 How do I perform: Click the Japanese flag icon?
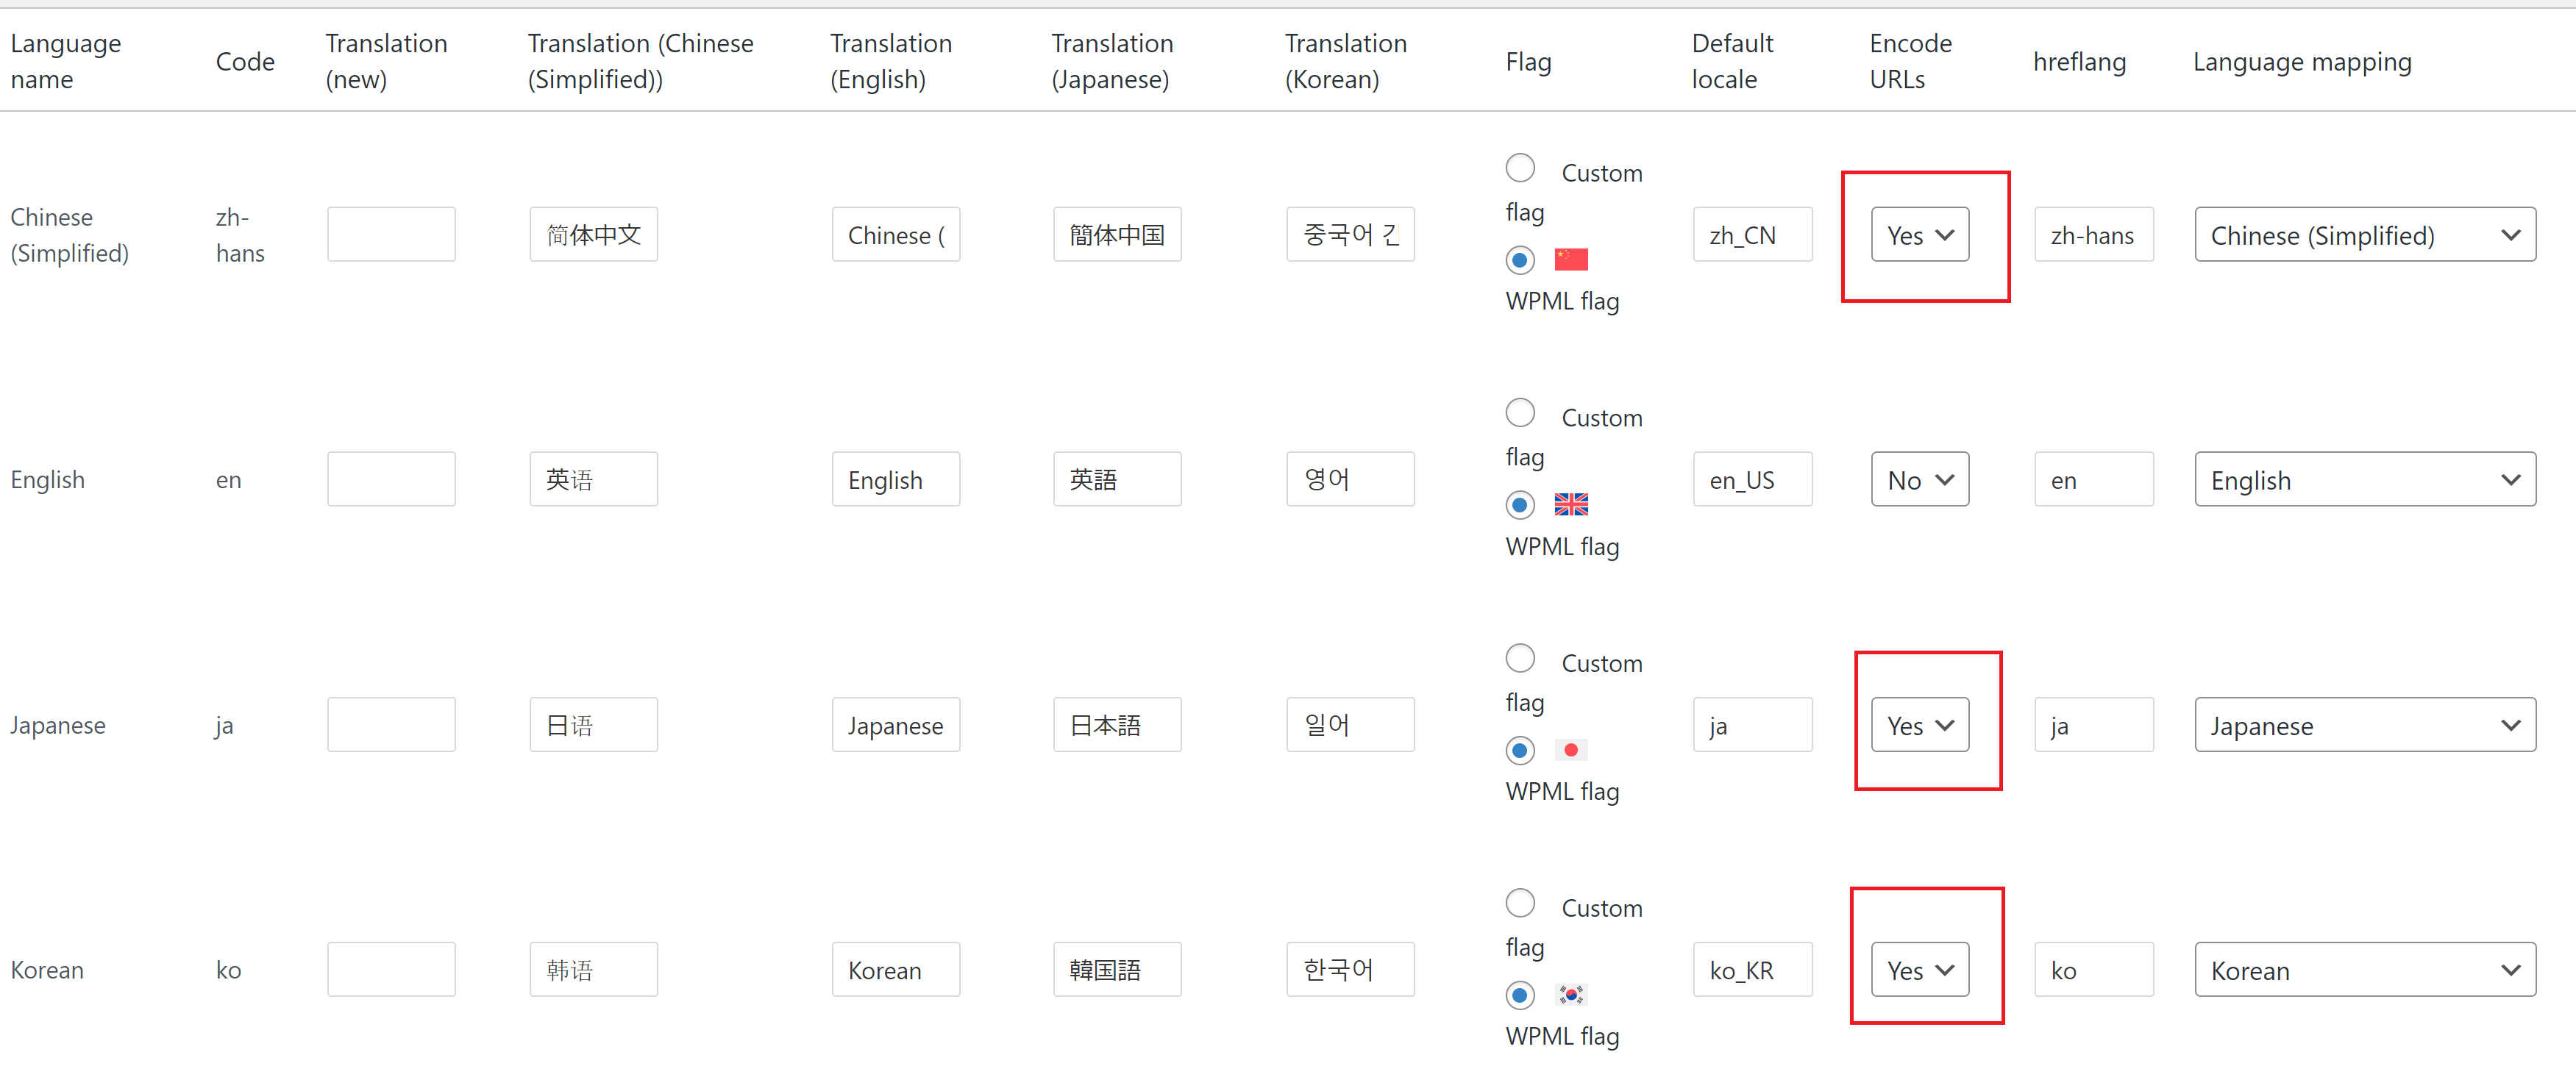click(x=1570, y=749)
